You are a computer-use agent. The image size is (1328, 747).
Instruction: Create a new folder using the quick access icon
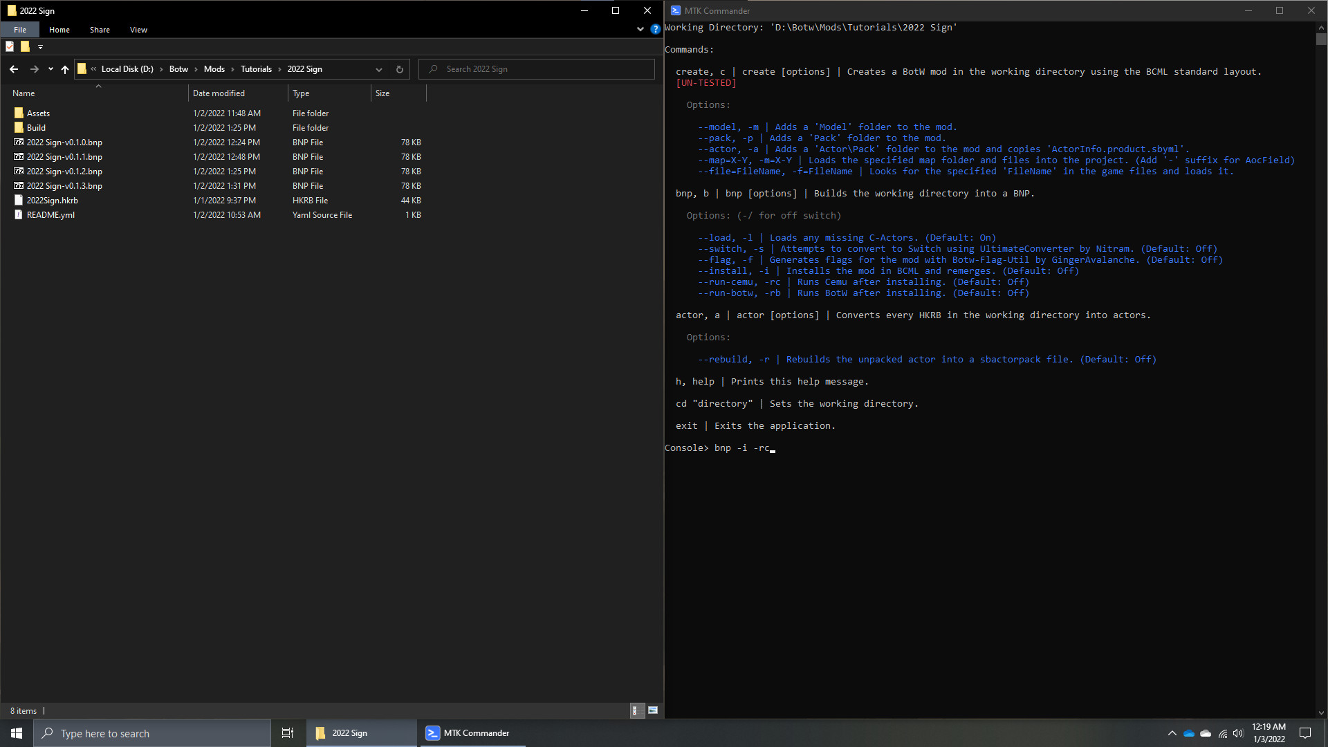[25, 46]
